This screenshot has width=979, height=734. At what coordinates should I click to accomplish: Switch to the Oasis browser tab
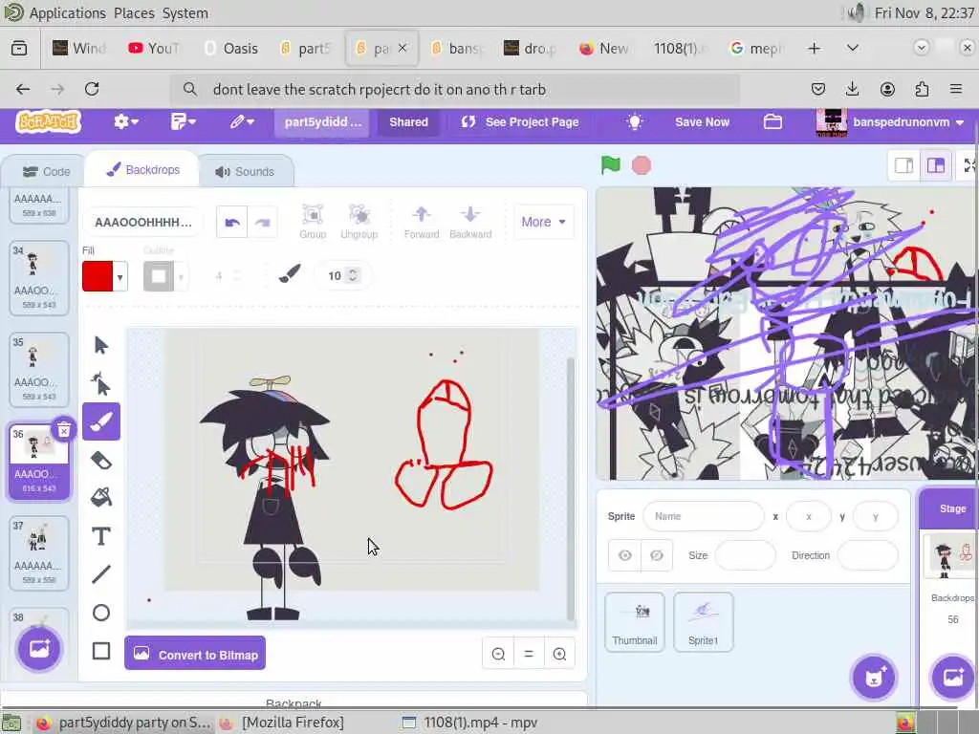pyautogui.click(x=231, y=48)
